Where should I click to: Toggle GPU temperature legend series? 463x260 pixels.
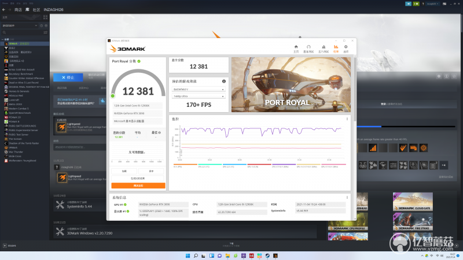point(234,165)
